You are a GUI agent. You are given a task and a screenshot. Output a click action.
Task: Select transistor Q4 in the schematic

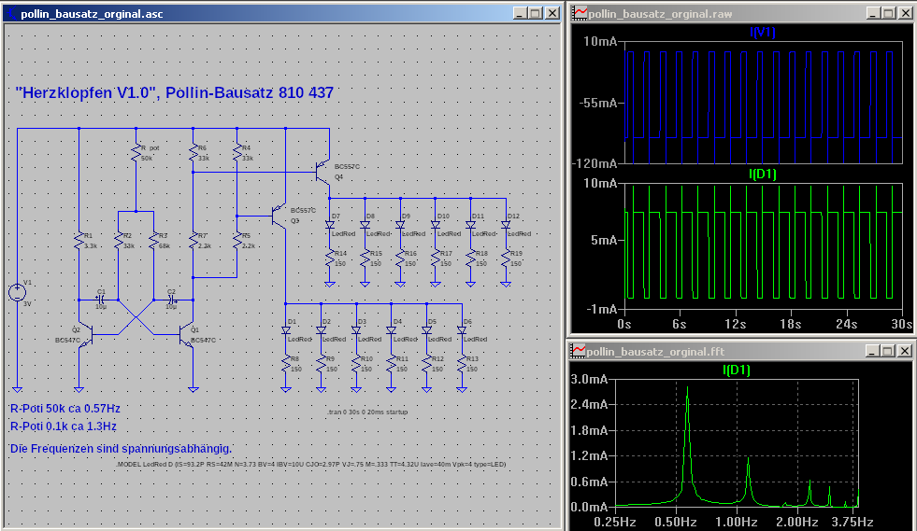pyautogui.click(x=322, y=173)
